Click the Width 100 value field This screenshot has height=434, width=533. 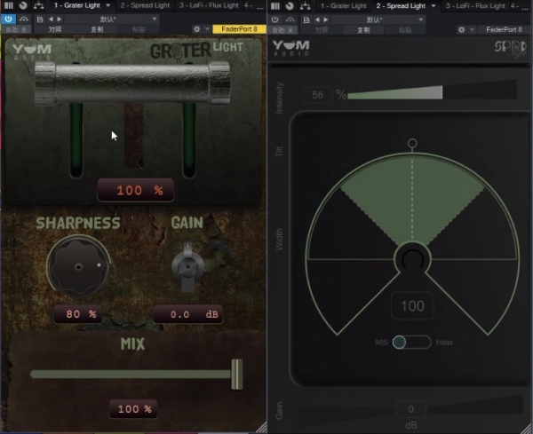click(x=412, y=306)
